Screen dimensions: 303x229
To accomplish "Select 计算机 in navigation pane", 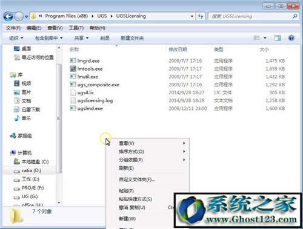I will tap(21, 153).
